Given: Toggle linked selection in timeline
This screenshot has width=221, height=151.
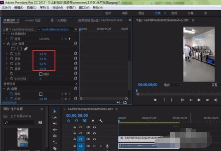Looking at the screenshot, I should point(85,121).
